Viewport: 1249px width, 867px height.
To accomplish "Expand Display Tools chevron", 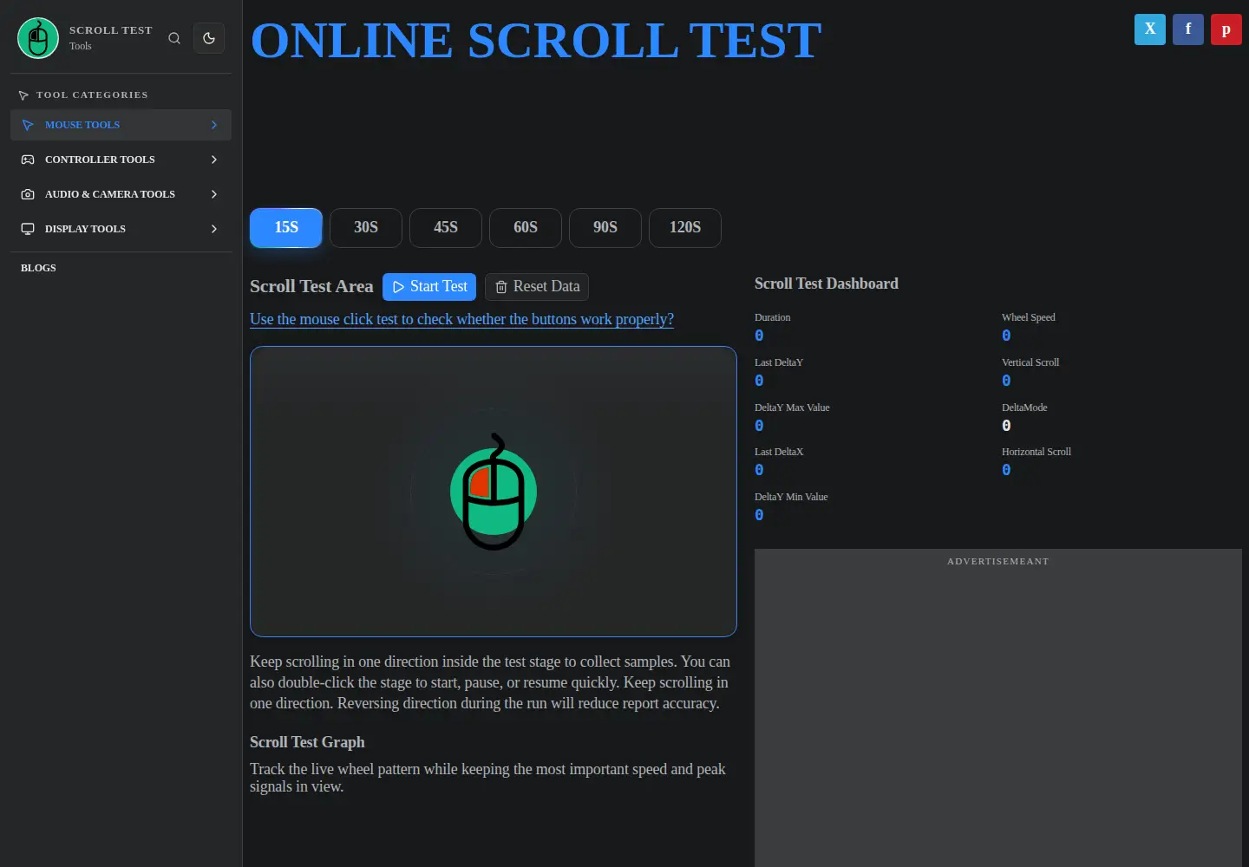I will click(x=214, y=229).
